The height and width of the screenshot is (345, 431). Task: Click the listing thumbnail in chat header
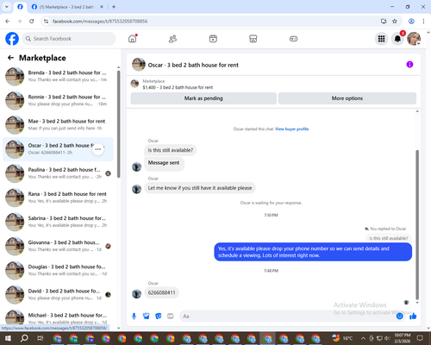pyautogui.click(x=139, y=64)
